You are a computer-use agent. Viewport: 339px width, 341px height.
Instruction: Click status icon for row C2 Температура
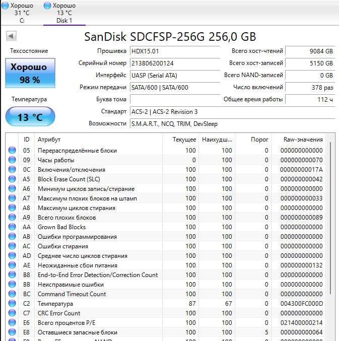[x=12, y=303]
